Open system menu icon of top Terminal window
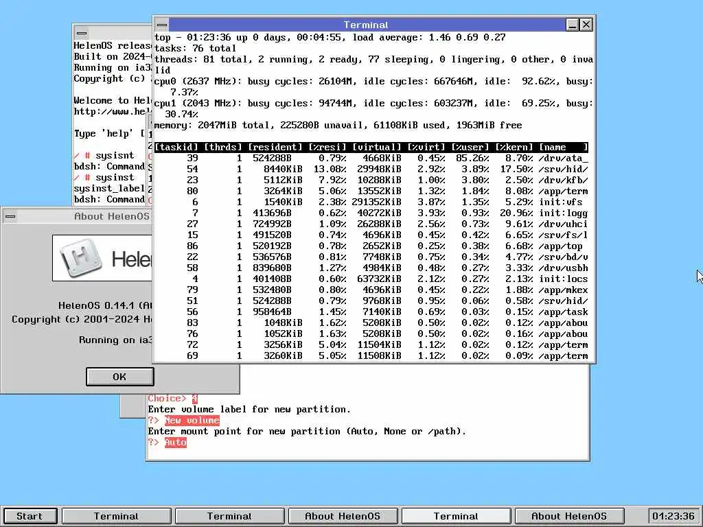 click(162, 25)
